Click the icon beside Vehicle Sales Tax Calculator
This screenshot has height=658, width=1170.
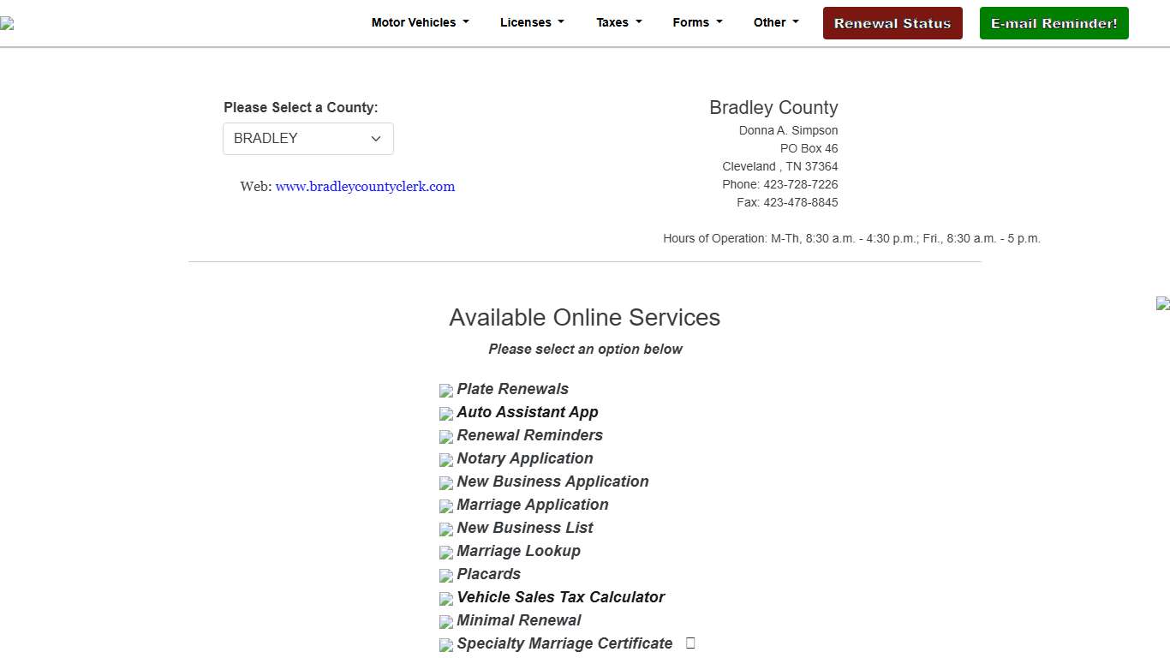(x=445, y=599)
